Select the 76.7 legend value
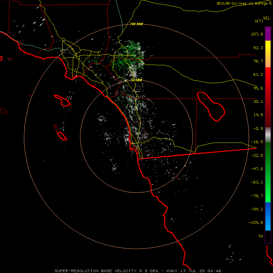Screen dimensions: 273x273 258,61
